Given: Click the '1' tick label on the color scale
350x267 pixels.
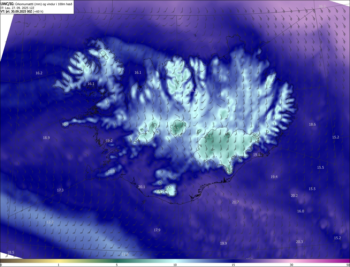Looking at the screenshot, I should pos(59,265).
